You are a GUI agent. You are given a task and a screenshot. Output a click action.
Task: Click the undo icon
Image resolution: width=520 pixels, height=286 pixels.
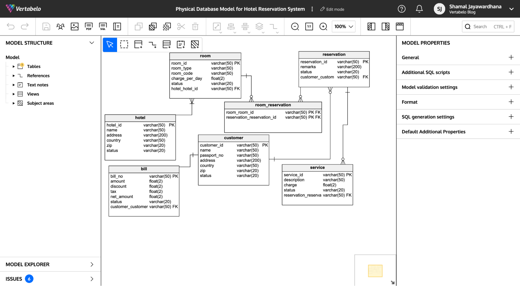(11, 26)
